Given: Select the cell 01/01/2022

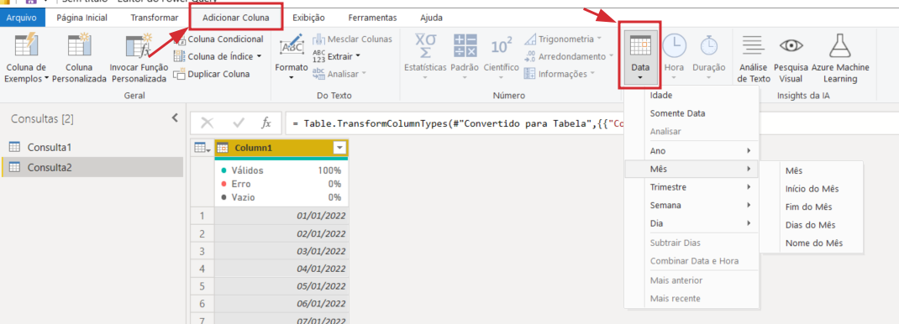Looking at the screenshot, I should click(281, 216).
